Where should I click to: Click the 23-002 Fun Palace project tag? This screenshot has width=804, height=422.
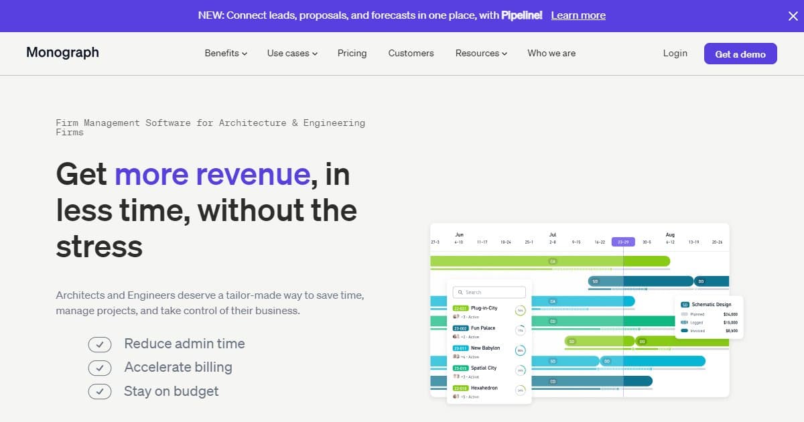pos(460,328)
